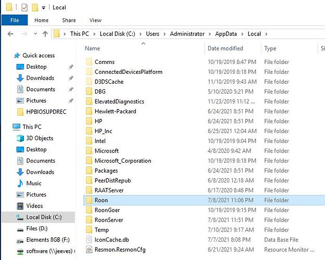Viewport: 325px width, 260px height.
Task: Click AppData breadcrumb in address bar
Action: pos(226,34)
